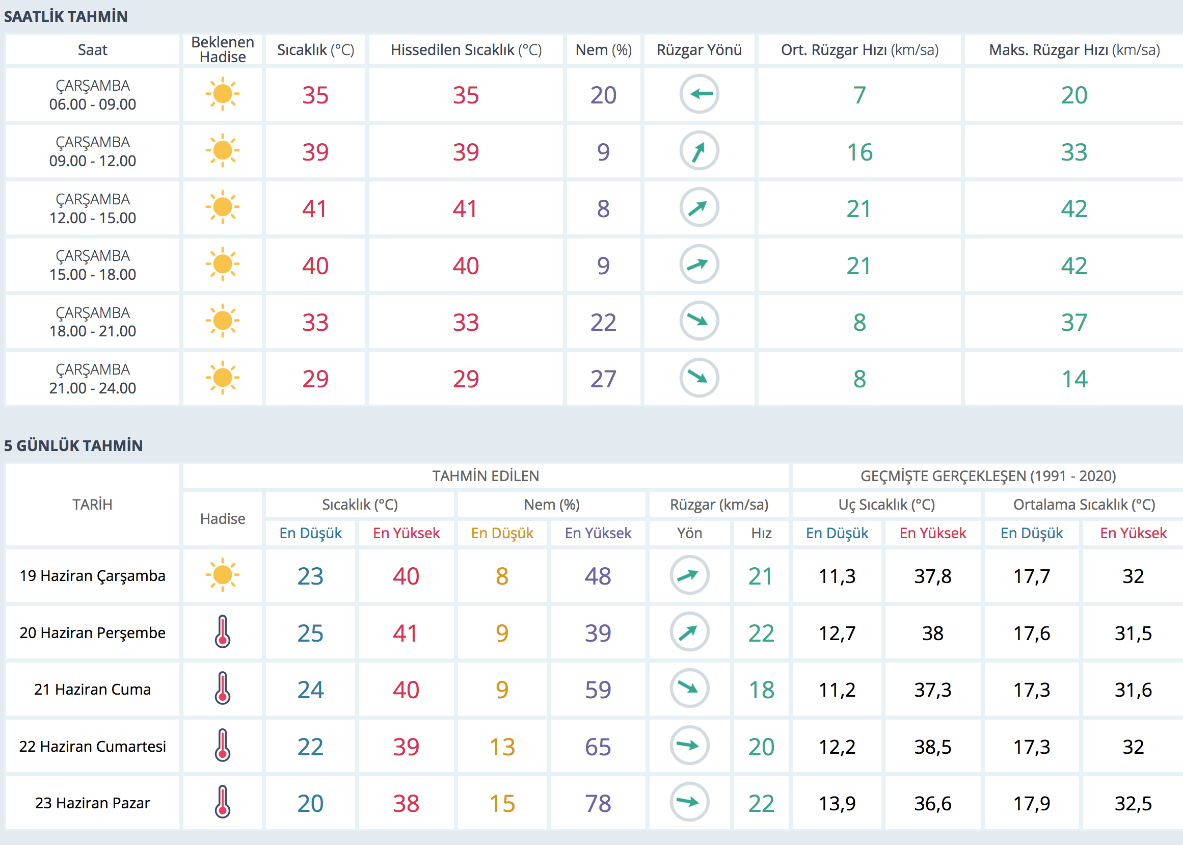Click wind direction icon for 20 Haziran Perşembe
The height and width of the screenshot is (845, 1183).
(689, 632)
